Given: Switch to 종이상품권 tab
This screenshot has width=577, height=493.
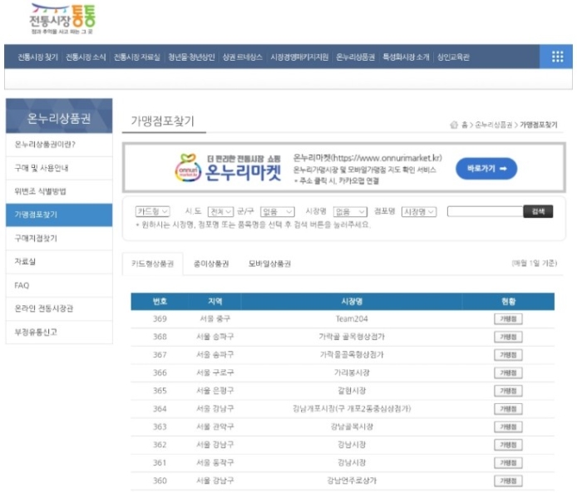Looking at the screenshot, I should click(x=211, y=264).
